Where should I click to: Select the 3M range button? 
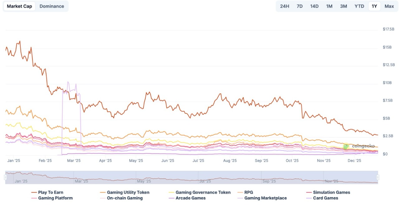pos(344,6)
